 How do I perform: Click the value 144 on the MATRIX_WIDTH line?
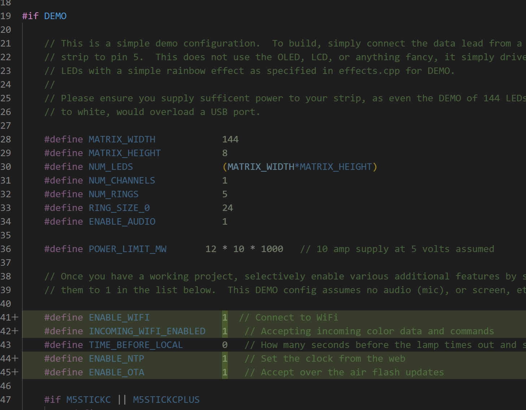click(230, 140)
